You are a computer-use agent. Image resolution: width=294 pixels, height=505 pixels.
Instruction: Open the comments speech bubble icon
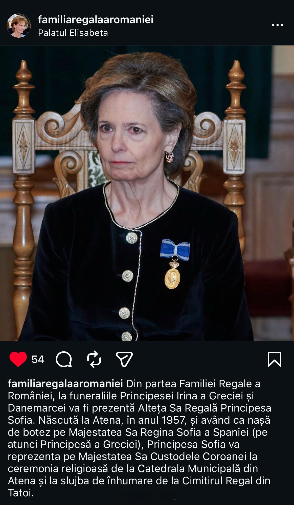pos(64,359)
